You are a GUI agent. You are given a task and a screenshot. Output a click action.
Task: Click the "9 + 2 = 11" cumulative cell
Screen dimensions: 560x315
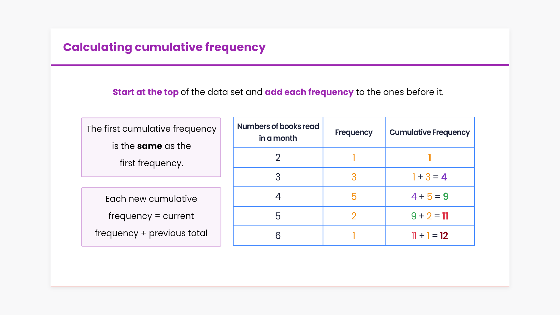[x=429, y=216]
